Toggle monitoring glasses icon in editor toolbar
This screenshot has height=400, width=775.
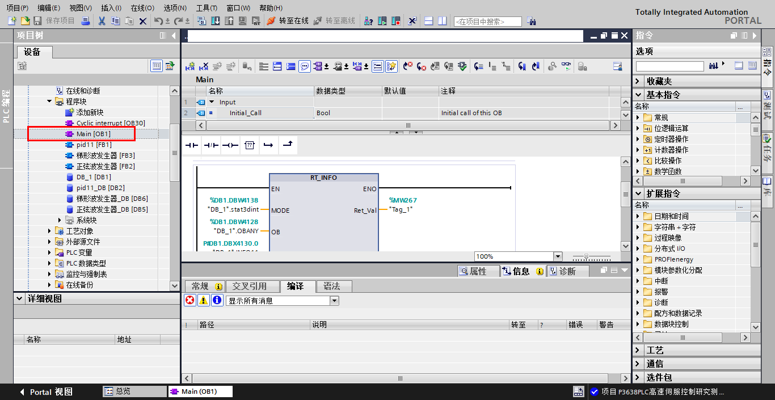[566, 66]
